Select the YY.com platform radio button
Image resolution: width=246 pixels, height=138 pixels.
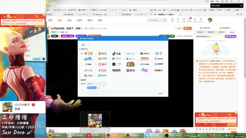click(x=124, y=59)
